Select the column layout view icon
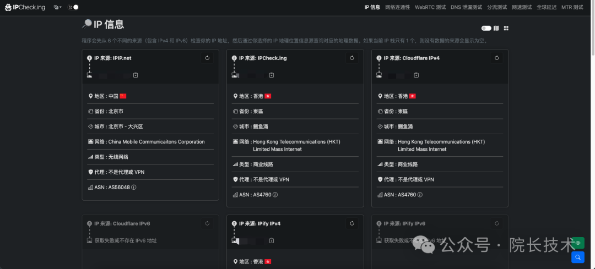 496,28
